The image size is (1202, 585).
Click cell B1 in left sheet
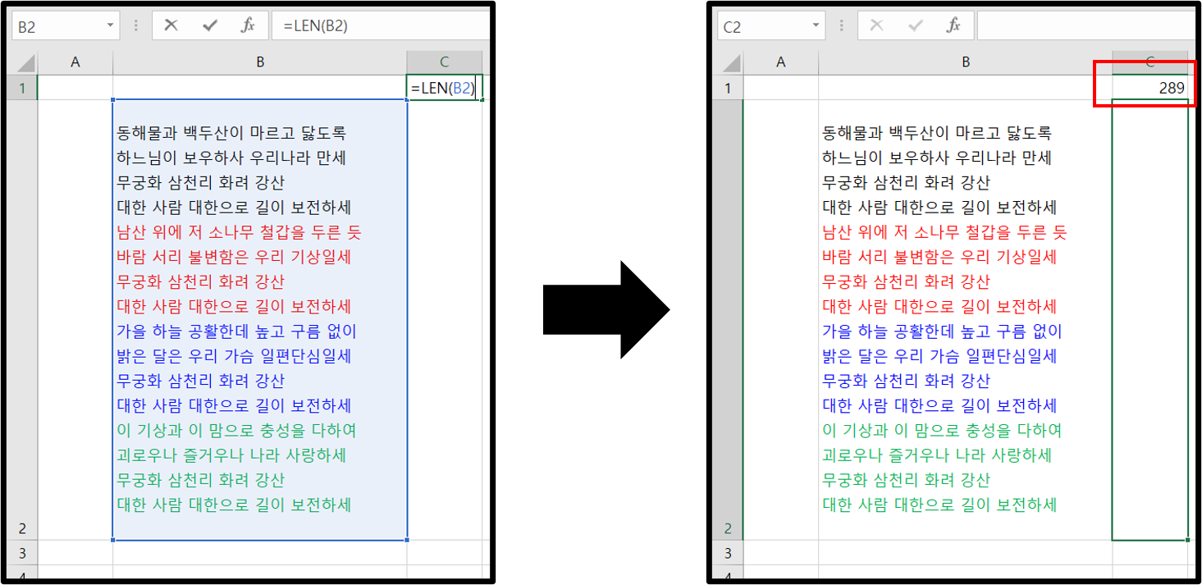(x=260, y=88)
